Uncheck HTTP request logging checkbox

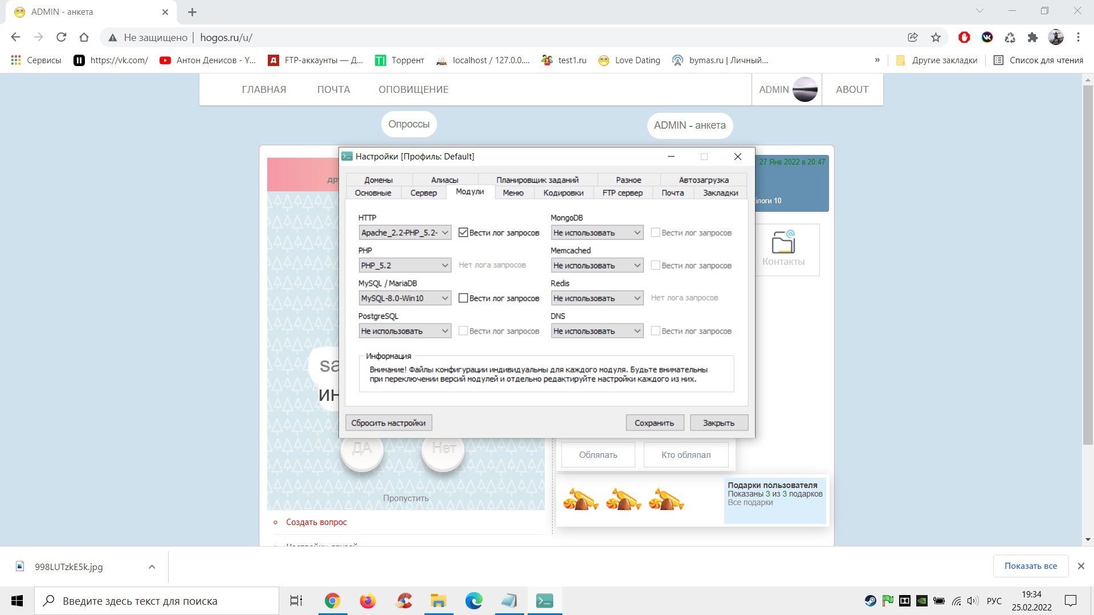[x=463, y=232]
